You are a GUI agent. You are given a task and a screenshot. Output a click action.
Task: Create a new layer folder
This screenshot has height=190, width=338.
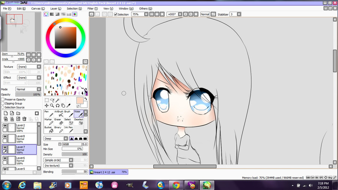pyautogui.click(x=18, y=113)
